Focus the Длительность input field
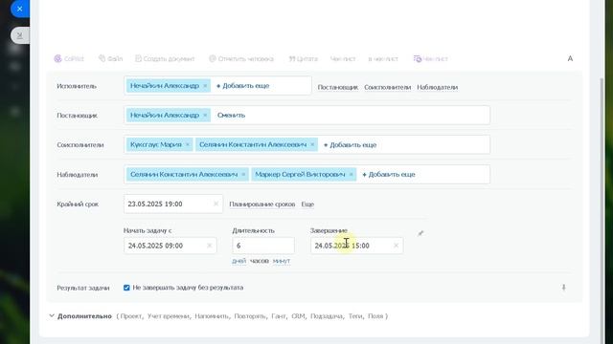The height and width of the screenshot is (344, 613). (x=263, y=246)
